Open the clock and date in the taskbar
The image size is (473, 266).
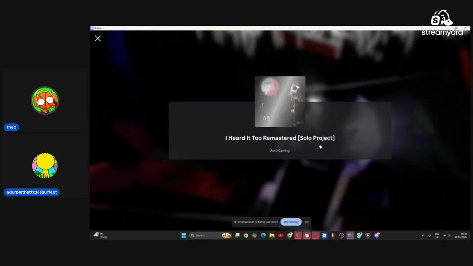[x=461, y=235]
